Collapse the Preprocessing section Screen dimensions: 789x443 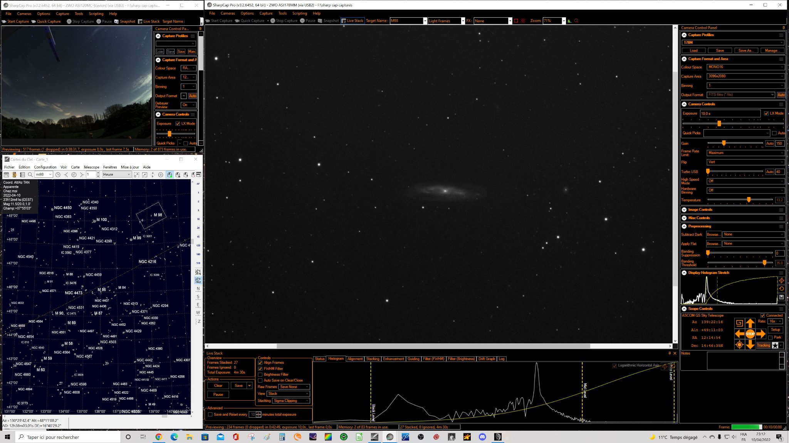tap(684, 226)
